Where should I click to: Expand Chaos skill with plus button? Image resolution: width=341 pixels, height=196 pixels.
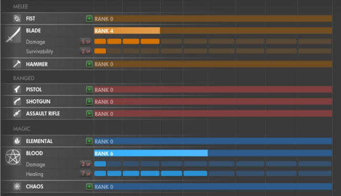(89, 187)
